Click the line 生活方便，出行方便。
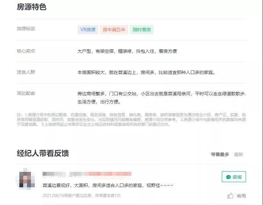This screenshot has height=205, width=263. click(99, 102)
